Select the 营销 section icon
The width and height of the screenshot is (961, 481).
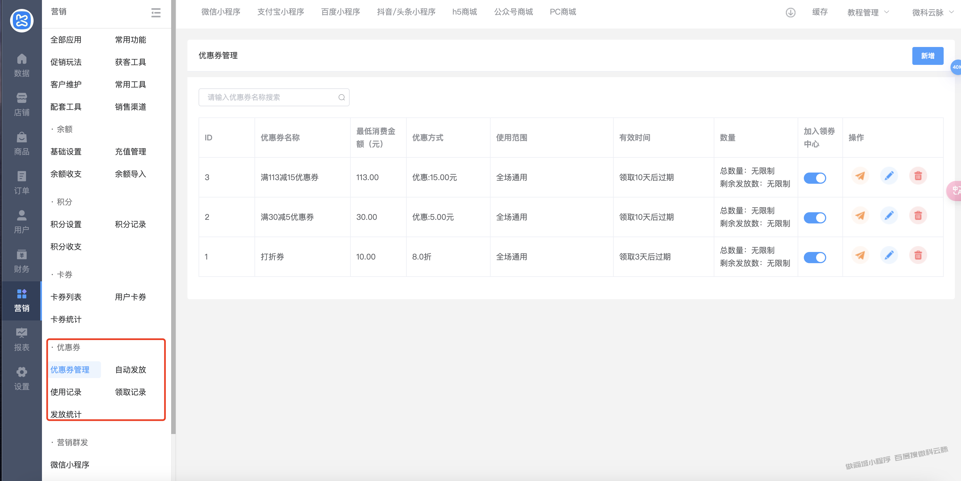(x=22, y=294)
